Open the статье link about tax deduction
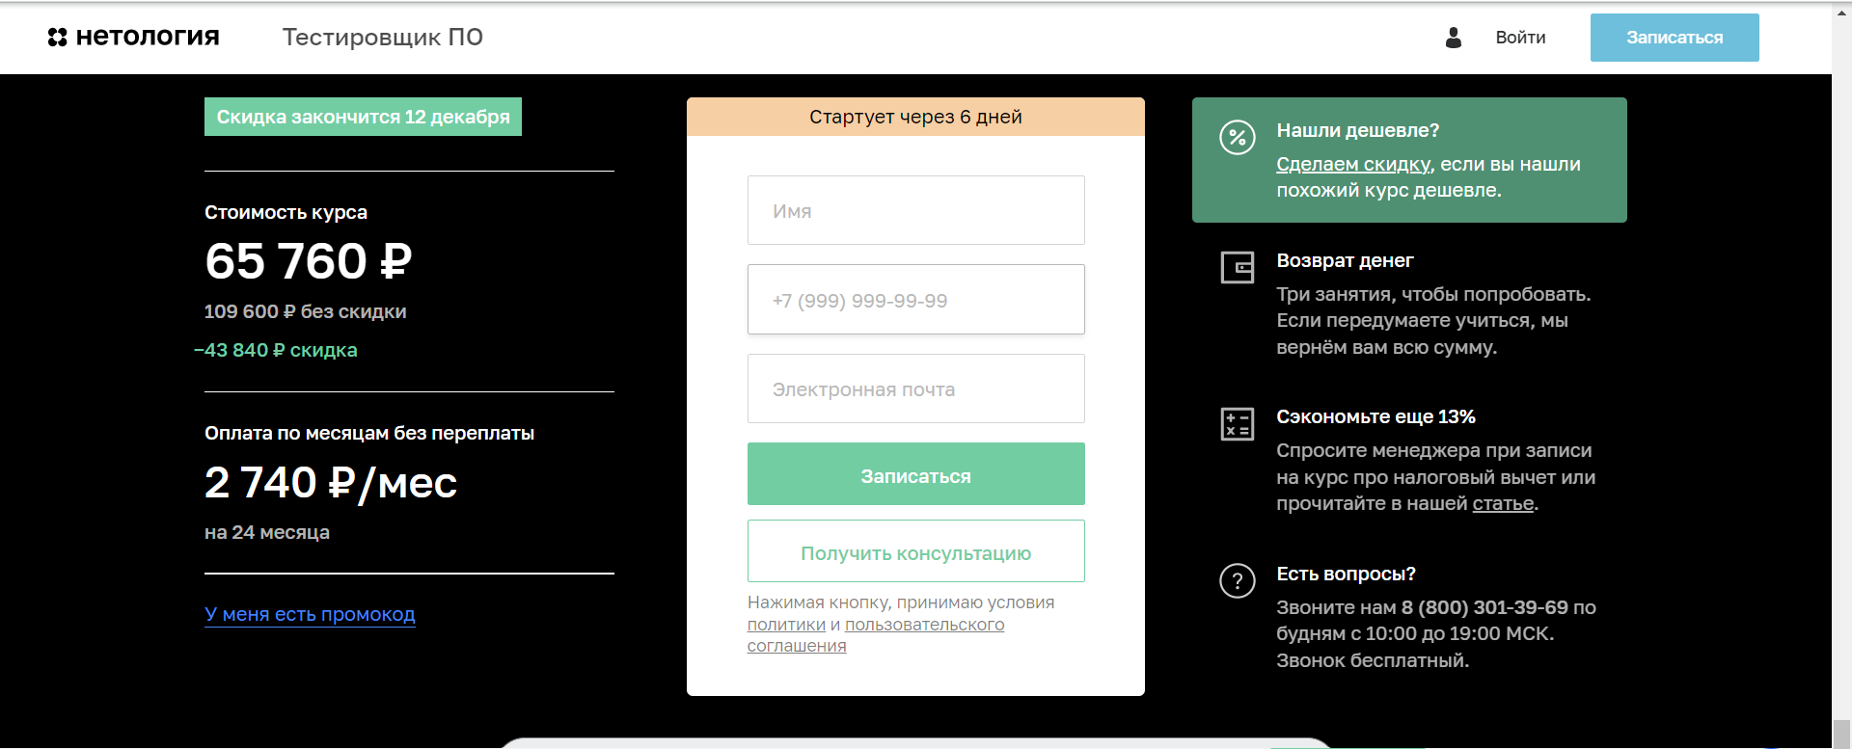The image size is (1852, 749). point(1503,503)
